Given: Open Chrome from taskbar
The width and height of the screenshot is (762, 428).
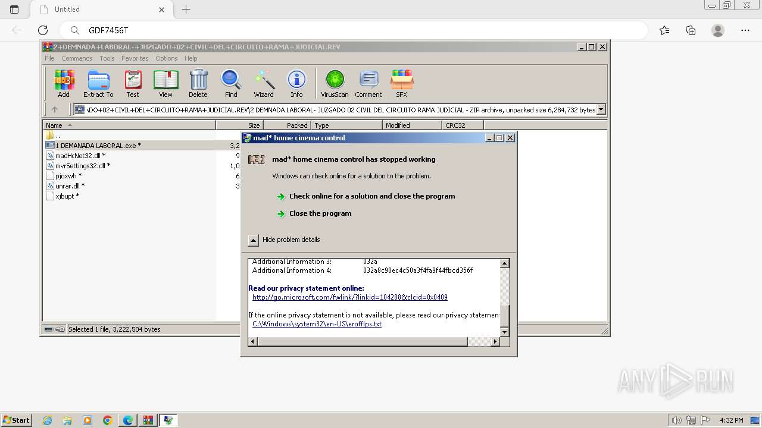Looking at the screenshot, I should (x=108, y=420).
